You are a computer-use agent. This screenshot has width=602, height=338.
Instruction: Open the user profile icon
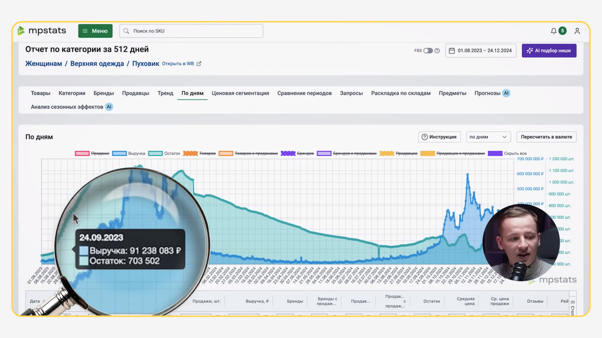[x=577, y=31]
